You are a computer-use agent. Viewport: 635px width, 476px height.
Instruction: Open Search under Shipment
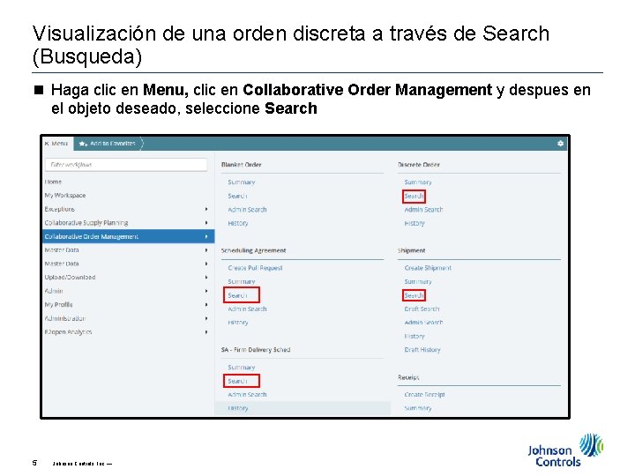tap(414, 295)
